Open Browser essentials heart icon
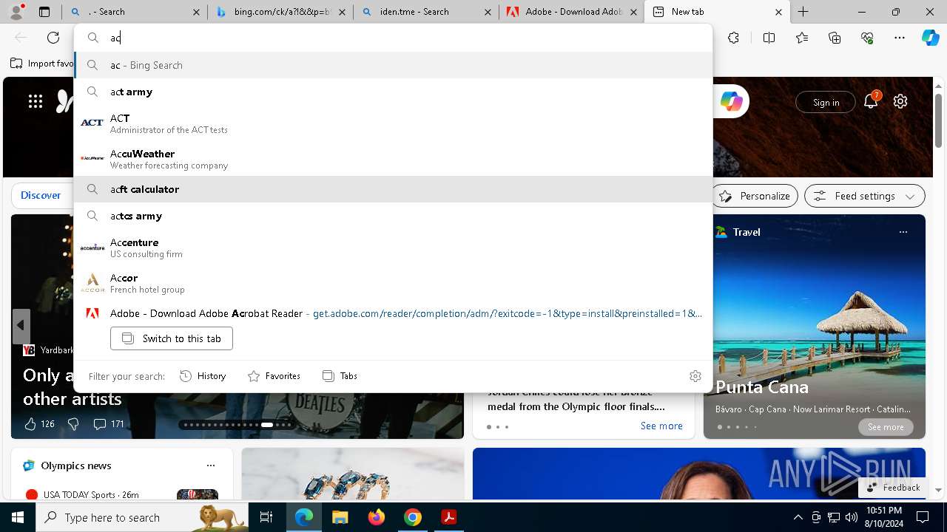Image resolution: width=947 pixels, height=532 pixels. pos(867,38)
